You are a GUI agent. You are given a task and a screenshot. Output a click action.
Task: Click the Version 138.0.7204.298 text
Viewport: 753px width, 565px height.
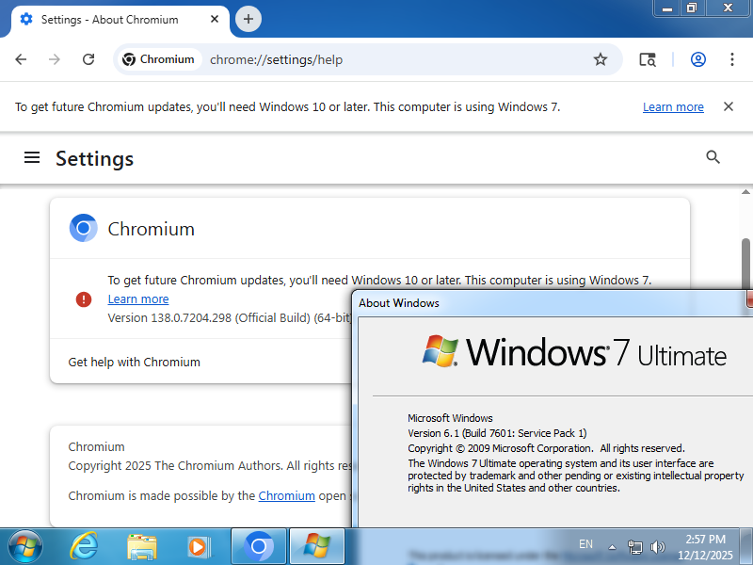[x=230, y=317]
